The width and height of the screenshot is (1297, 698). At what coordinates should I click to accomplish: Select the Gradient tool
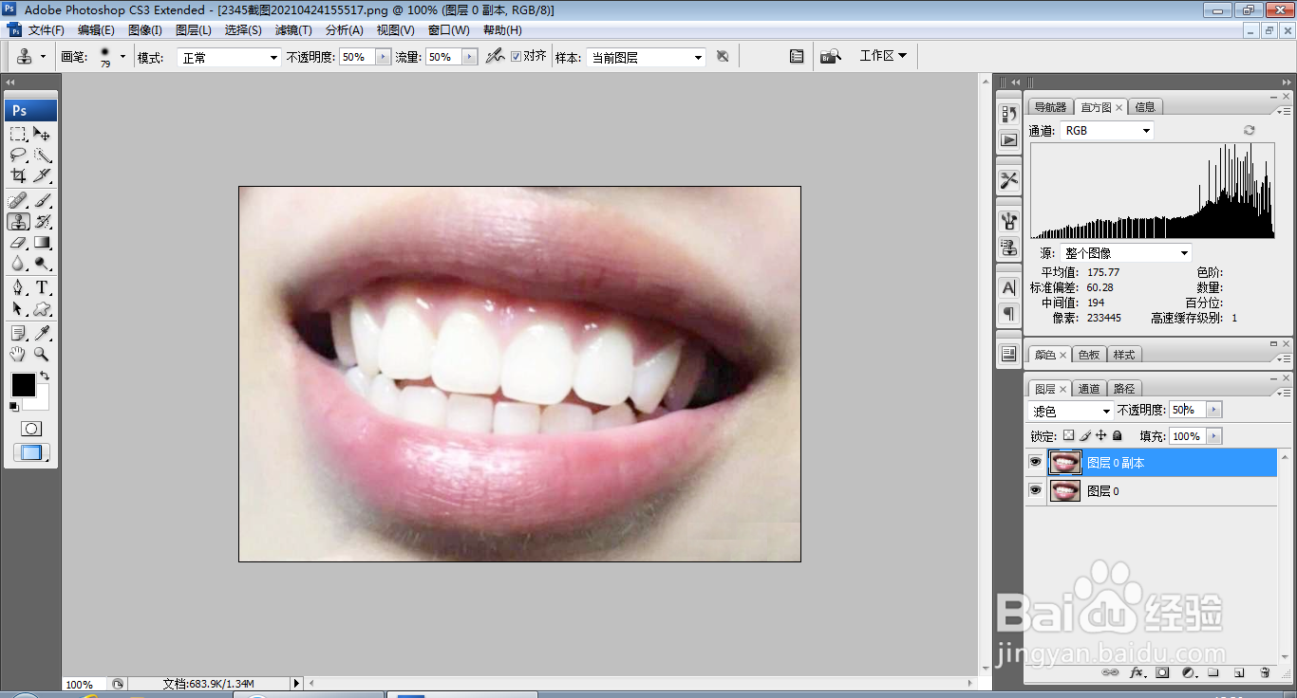(x=42, y=242)
